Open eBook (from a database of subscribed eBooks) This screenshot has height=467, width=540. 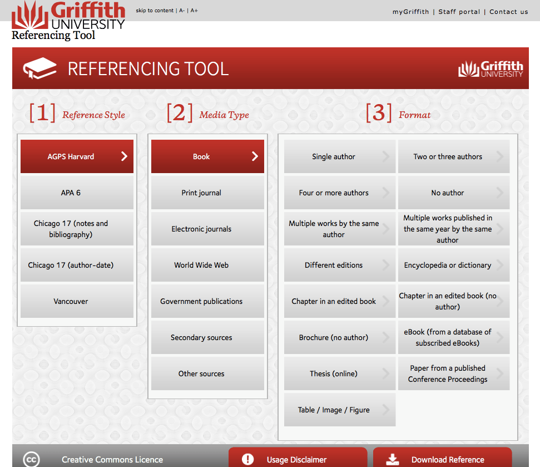click(x=454, y=337)
